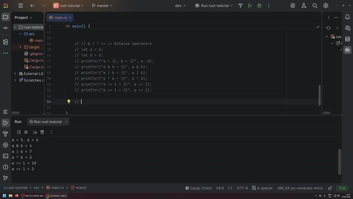353x199 pixels.
Task: Open Run panel options kebab menu
Action: tap(51, 132)
